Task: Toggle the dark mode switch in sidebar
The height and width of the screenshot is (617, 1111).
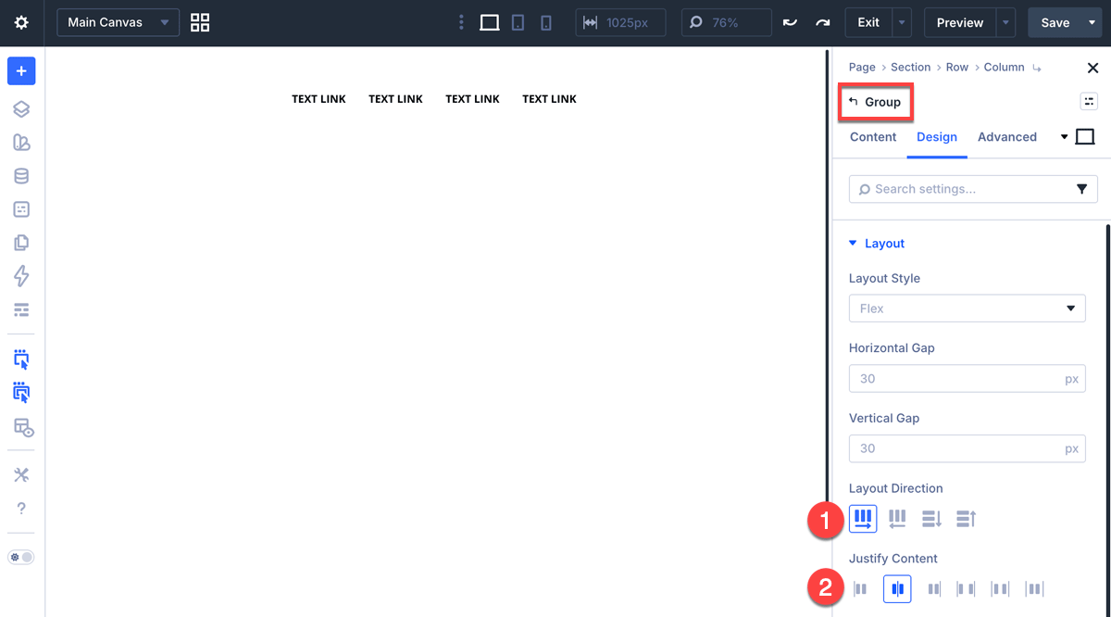Action: (x=21, y=558)
